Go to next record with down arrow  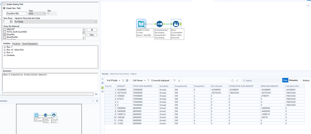[x=179, y=80]
